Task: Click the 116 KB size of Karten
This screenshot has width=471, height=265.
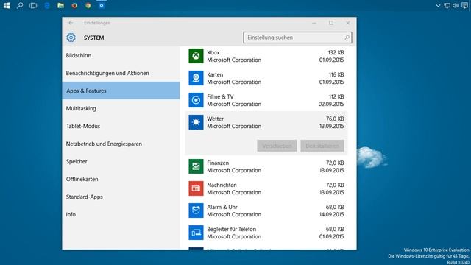Action: coord(336,74)
